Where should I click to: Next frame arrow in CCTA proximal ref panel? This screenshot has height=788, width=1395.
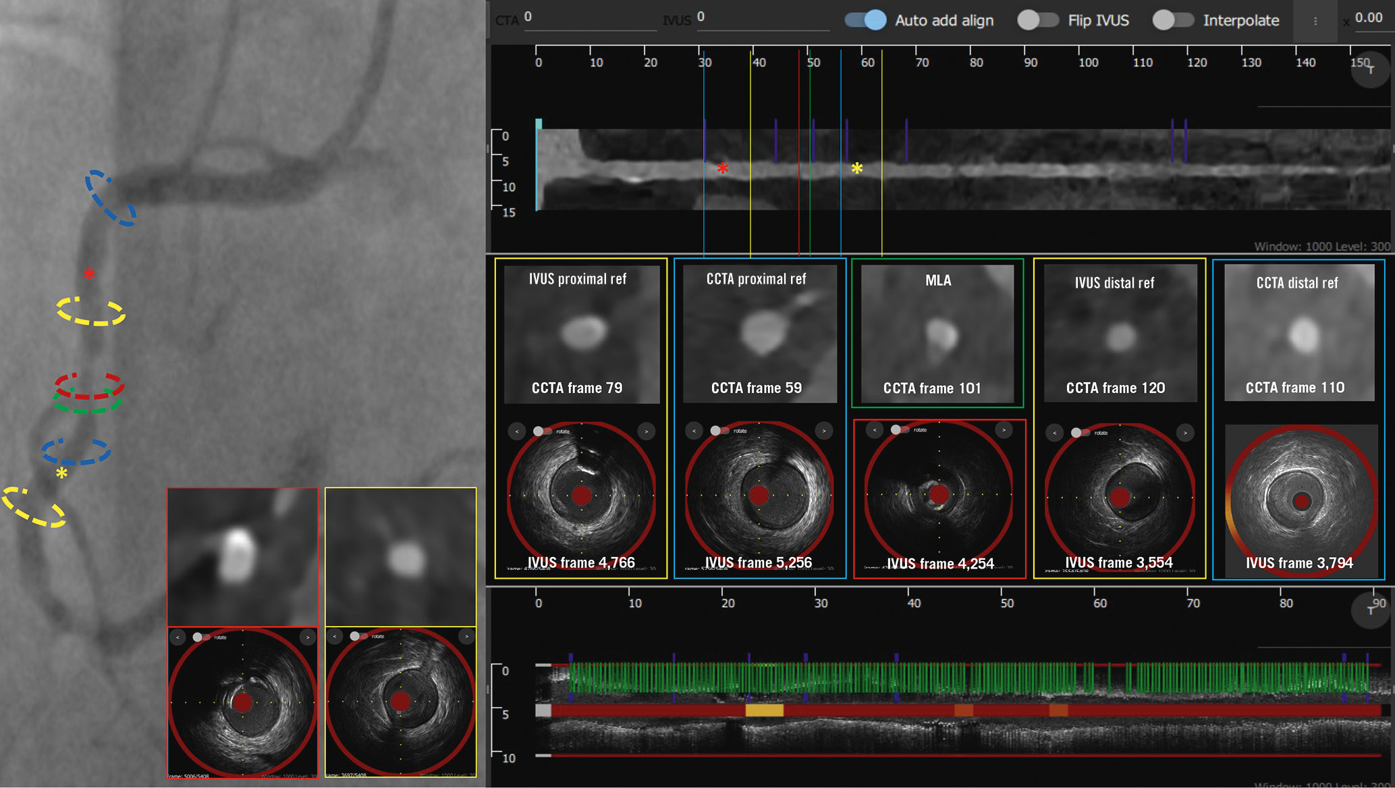pos(823,430)
